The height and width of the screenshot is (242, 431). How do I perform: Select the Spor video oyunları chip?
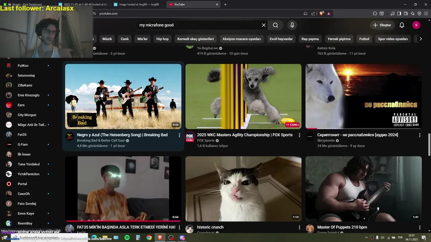coord(393,39)
